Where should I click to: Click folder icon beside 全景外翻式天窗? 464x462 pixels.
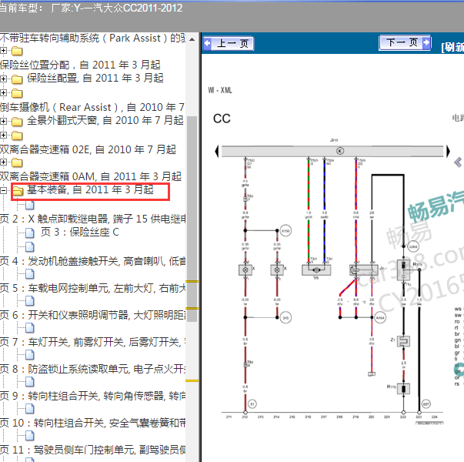coord(17,121)
